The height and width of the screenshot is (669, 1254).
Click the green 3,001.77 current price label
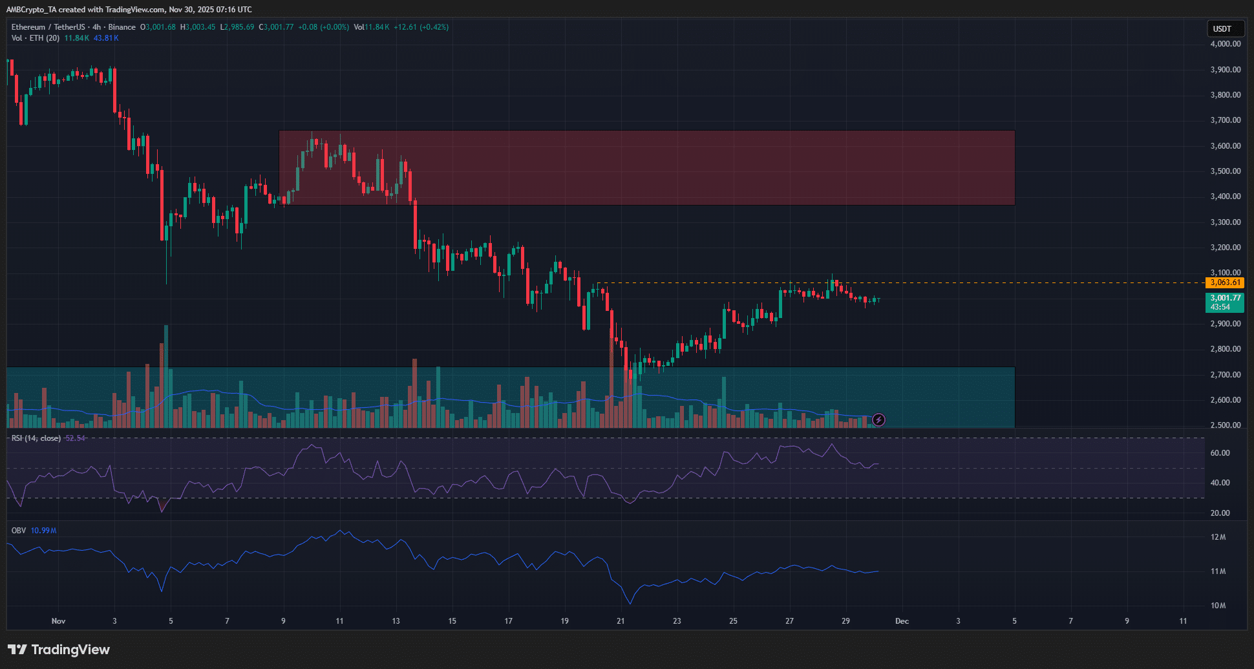[x=1224, y=298]
